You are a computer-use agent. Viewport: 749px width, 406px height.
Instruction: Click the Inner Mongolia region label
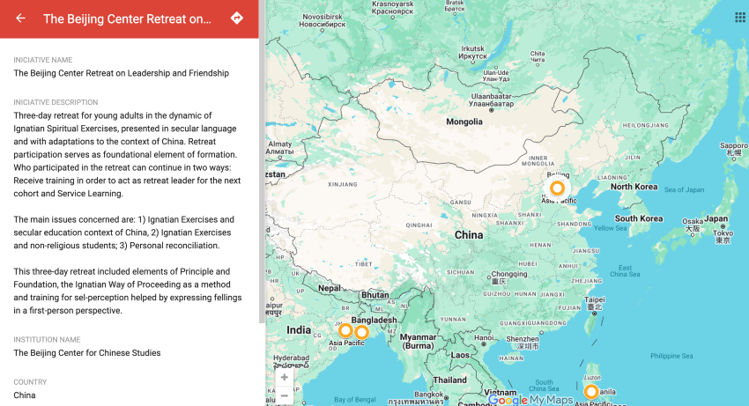coord(538,160)
